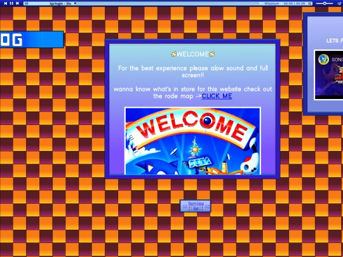The height and width of the screenshot is (257, 343).
Task: Toggle repeat icon in music player
Action: [27, 4]
